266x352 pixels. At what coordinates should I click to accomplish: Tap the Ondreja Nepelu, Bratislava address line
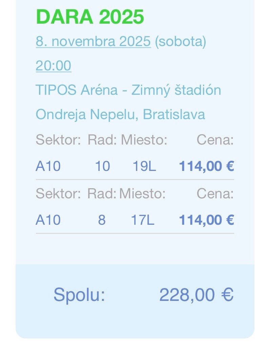click(x=120, y=114)
